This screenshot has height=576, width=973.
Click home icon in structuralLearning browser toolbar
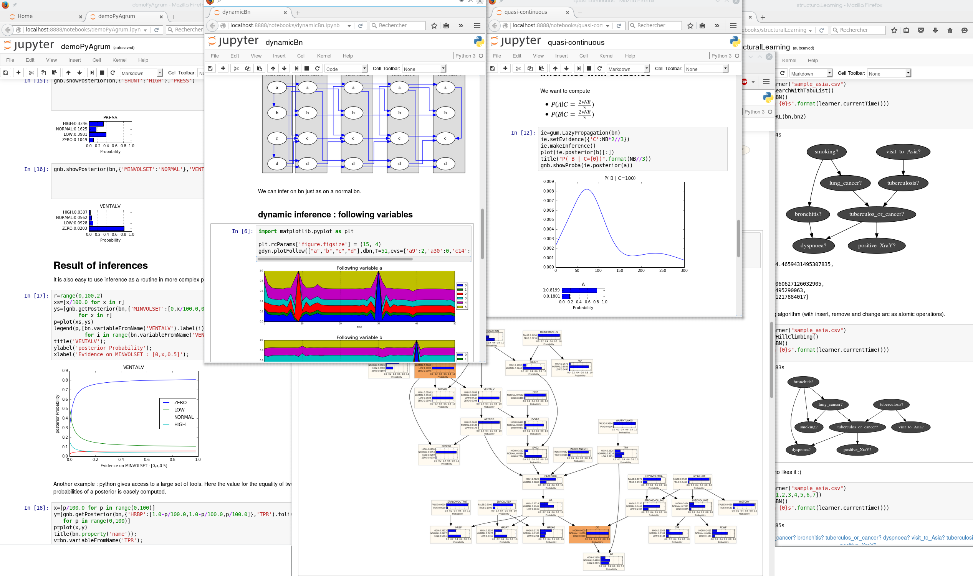(950, 30)
